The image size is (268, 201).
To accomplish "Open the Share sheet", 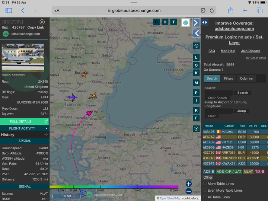I will (x=231, y=10).
